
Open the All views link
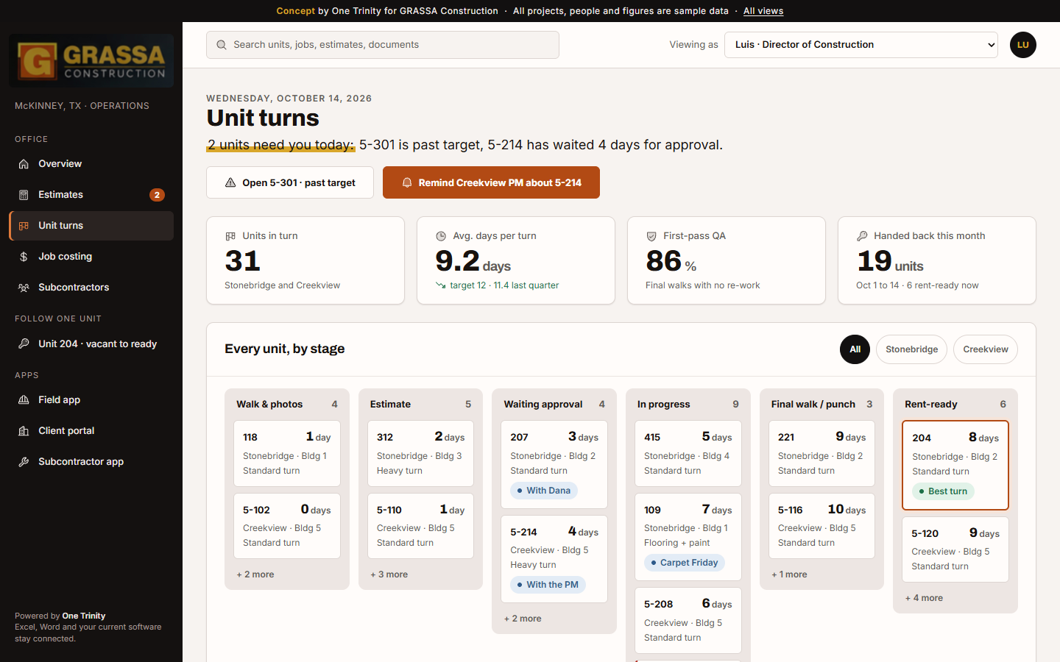tap(763, 11)
